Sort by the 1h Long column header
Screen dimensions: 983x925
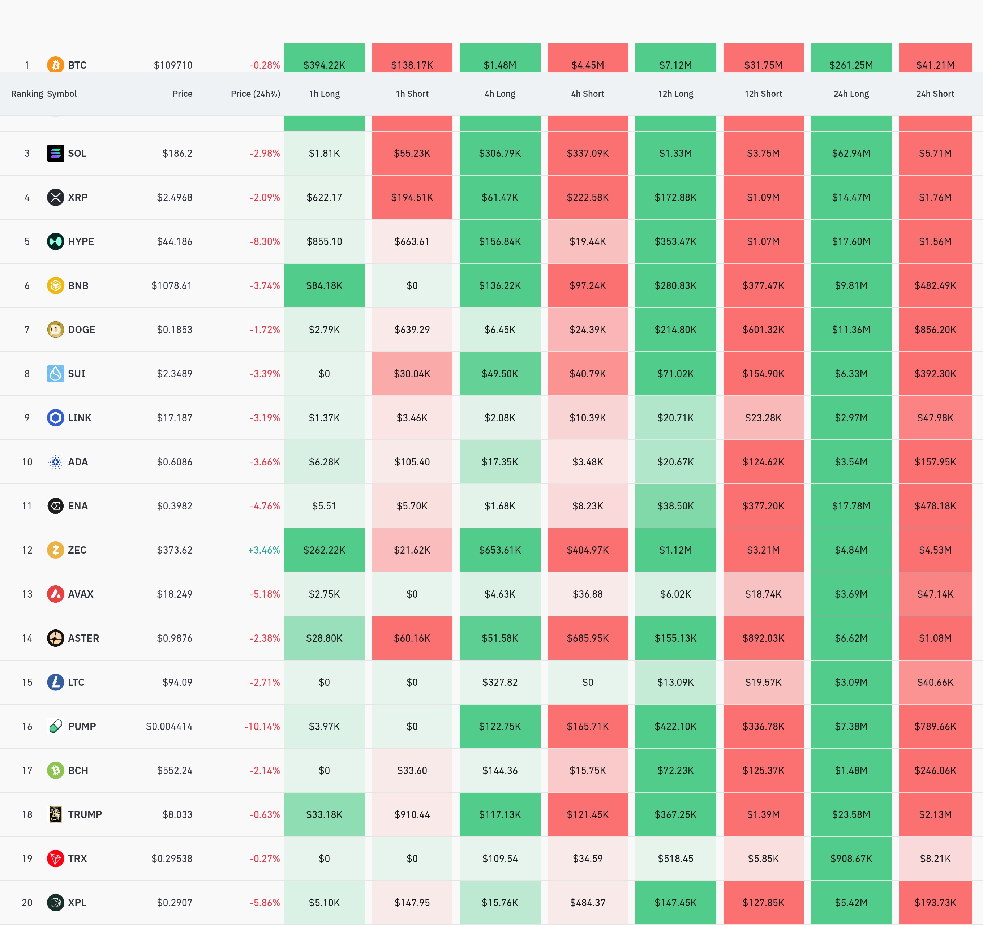click(325, 94)
